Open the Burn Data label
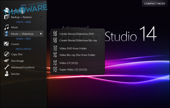Image resolution: width=170 pixels, height=108 pixels. [x=17, y=11]
